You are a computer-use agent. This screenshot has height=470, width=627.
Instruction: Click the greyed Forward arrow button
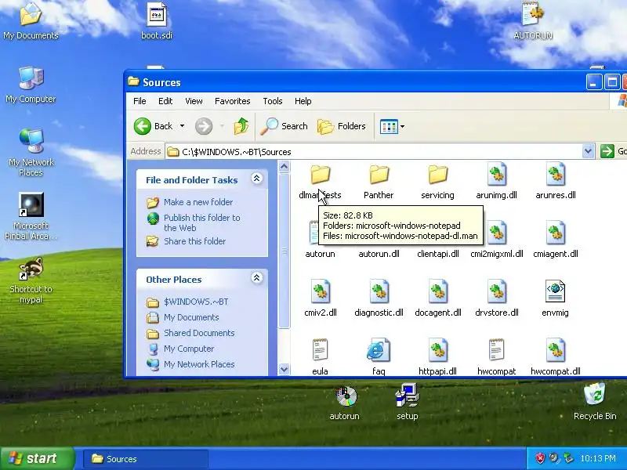pos(204,126)
